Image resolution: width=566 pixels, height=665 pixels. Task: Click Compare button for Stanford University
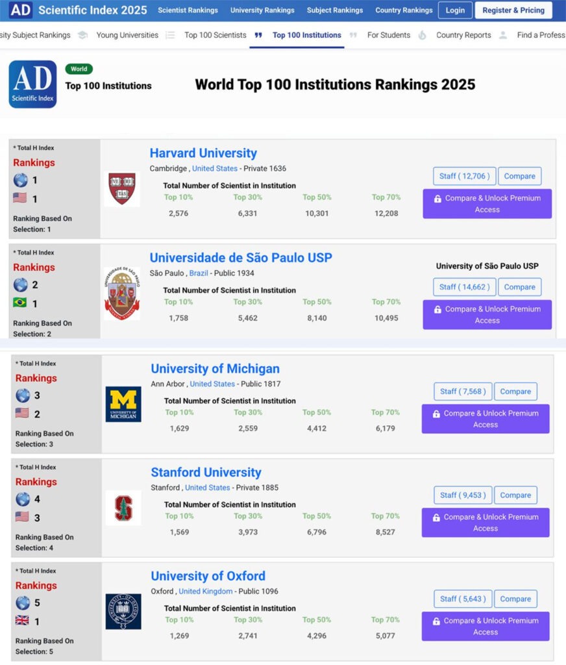[x=515, y=495]
